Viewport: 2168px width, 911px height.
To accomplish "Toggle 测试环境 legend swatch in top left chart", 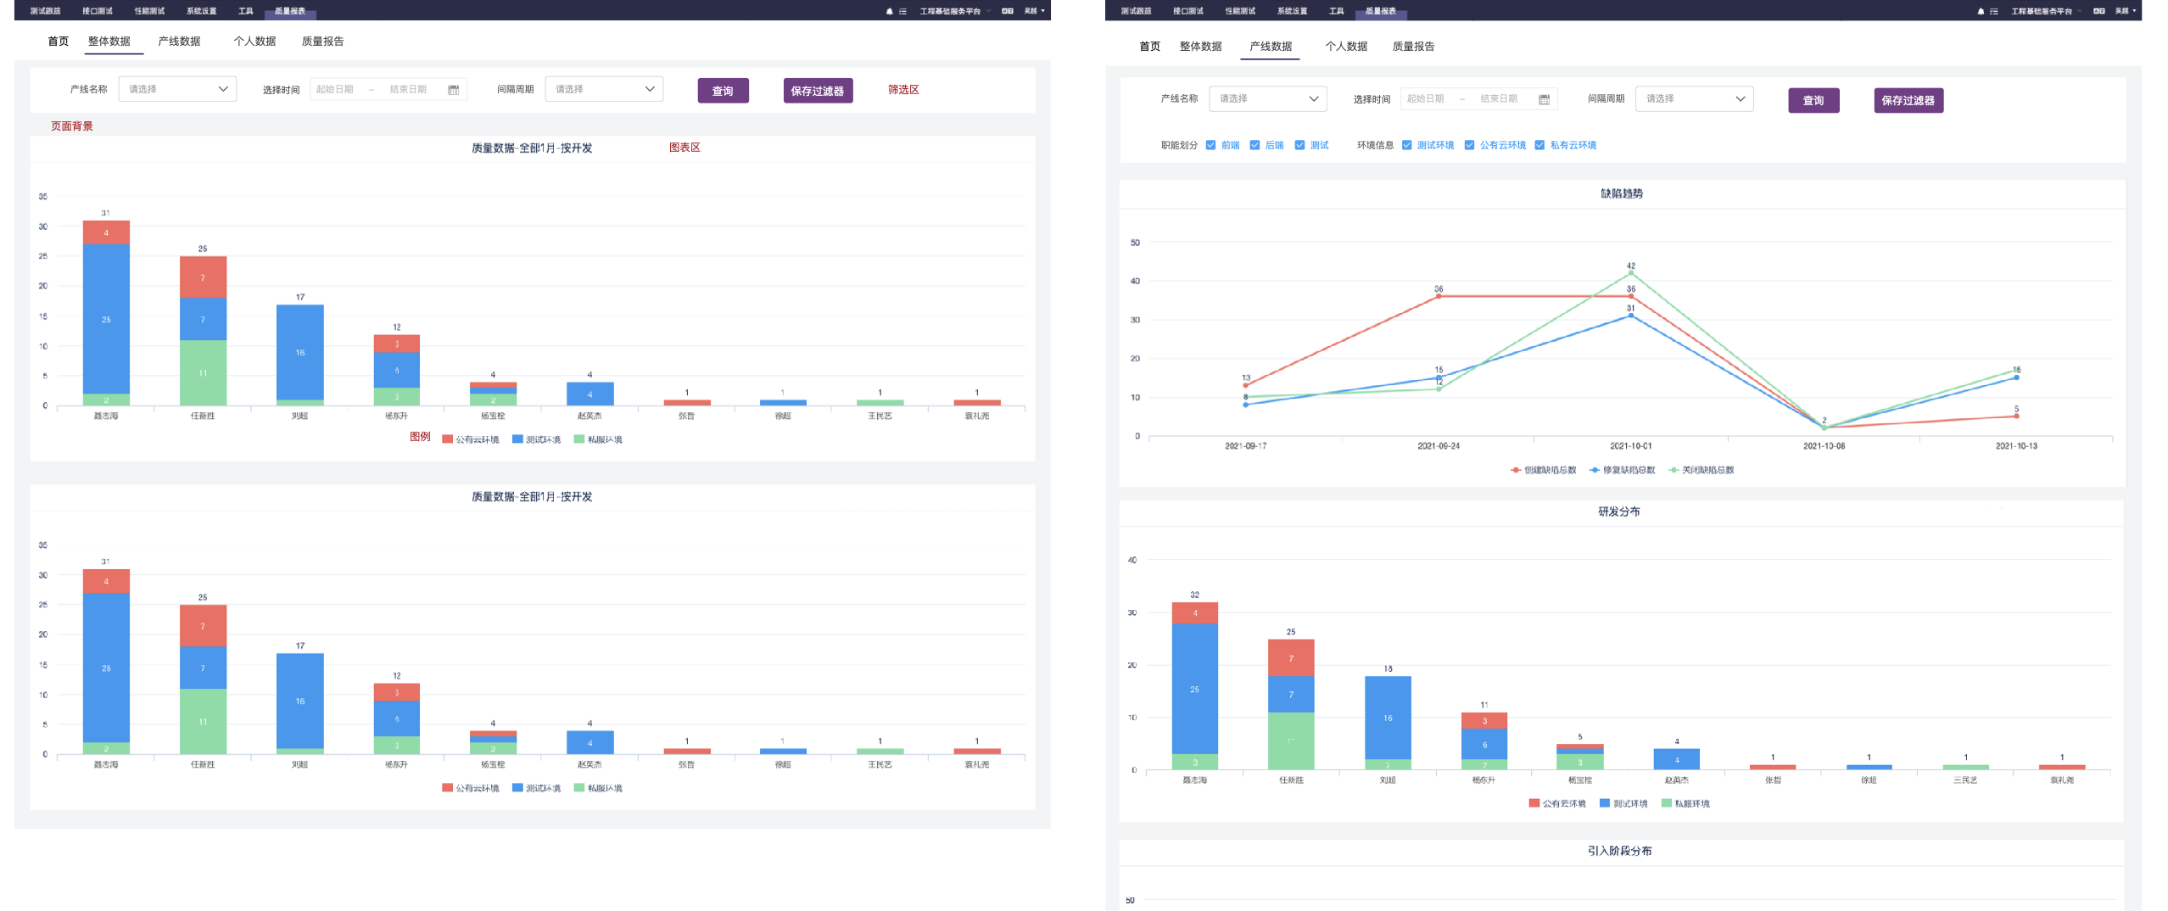I will (517, 439).
